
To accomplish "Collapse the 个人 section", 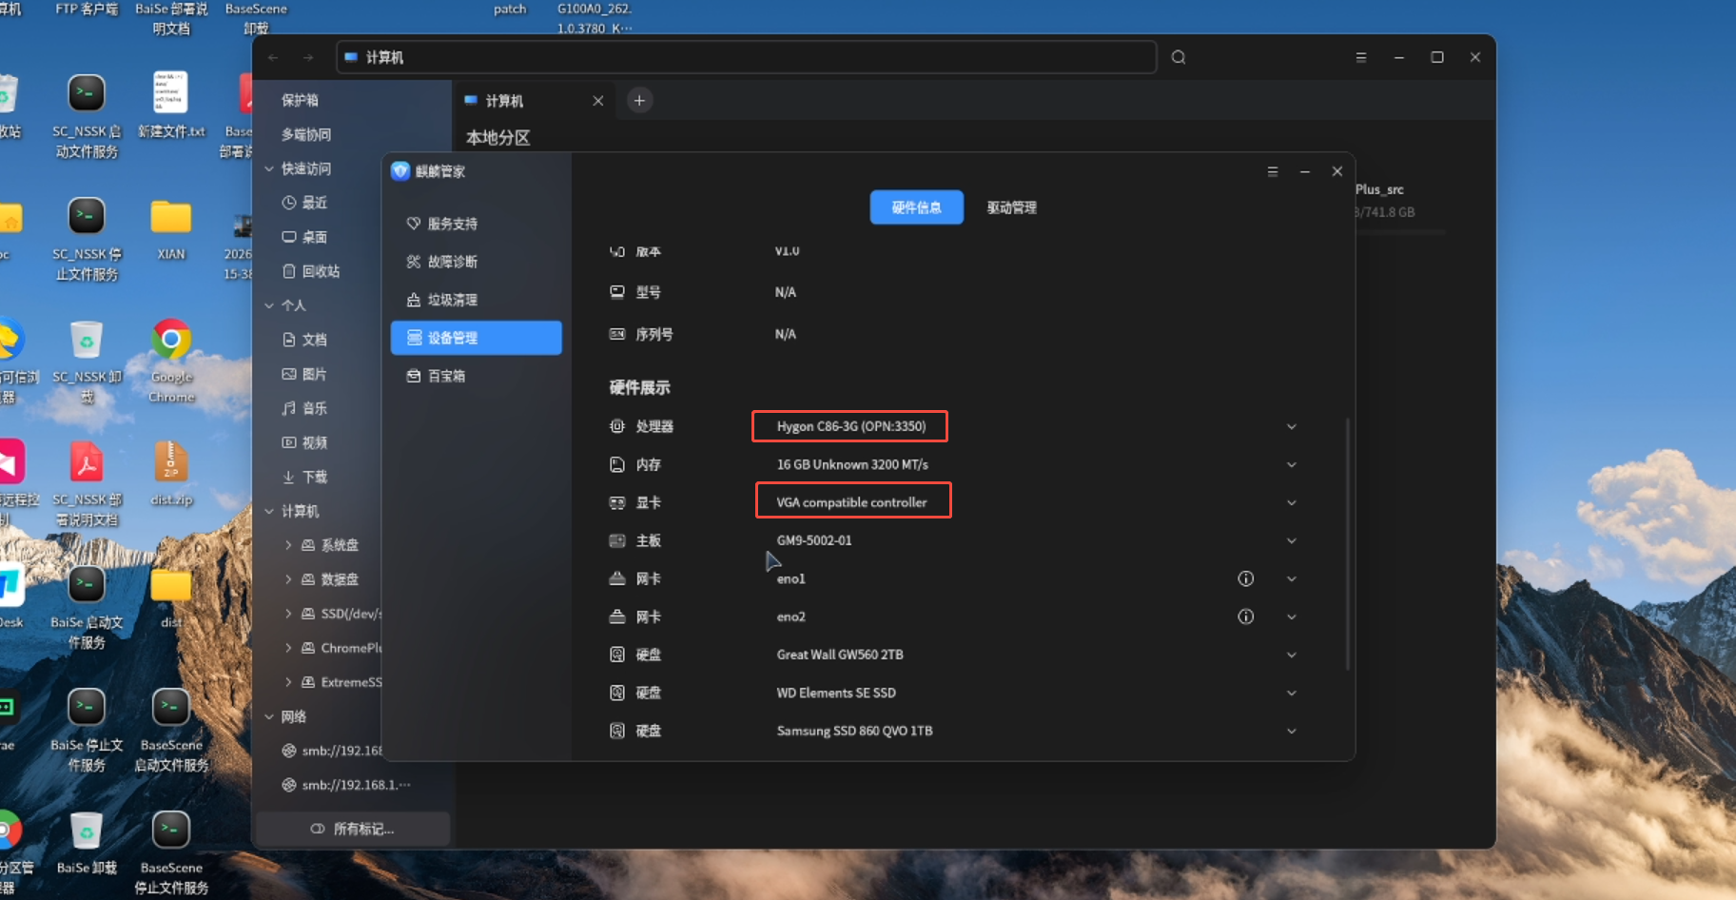I will click(x=269, y=305).
